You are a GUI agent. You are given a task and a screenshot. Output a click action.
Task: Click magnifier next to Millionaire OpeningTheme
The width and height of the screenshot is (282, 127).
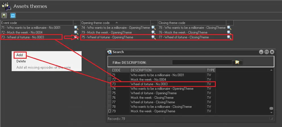point(154,28)
